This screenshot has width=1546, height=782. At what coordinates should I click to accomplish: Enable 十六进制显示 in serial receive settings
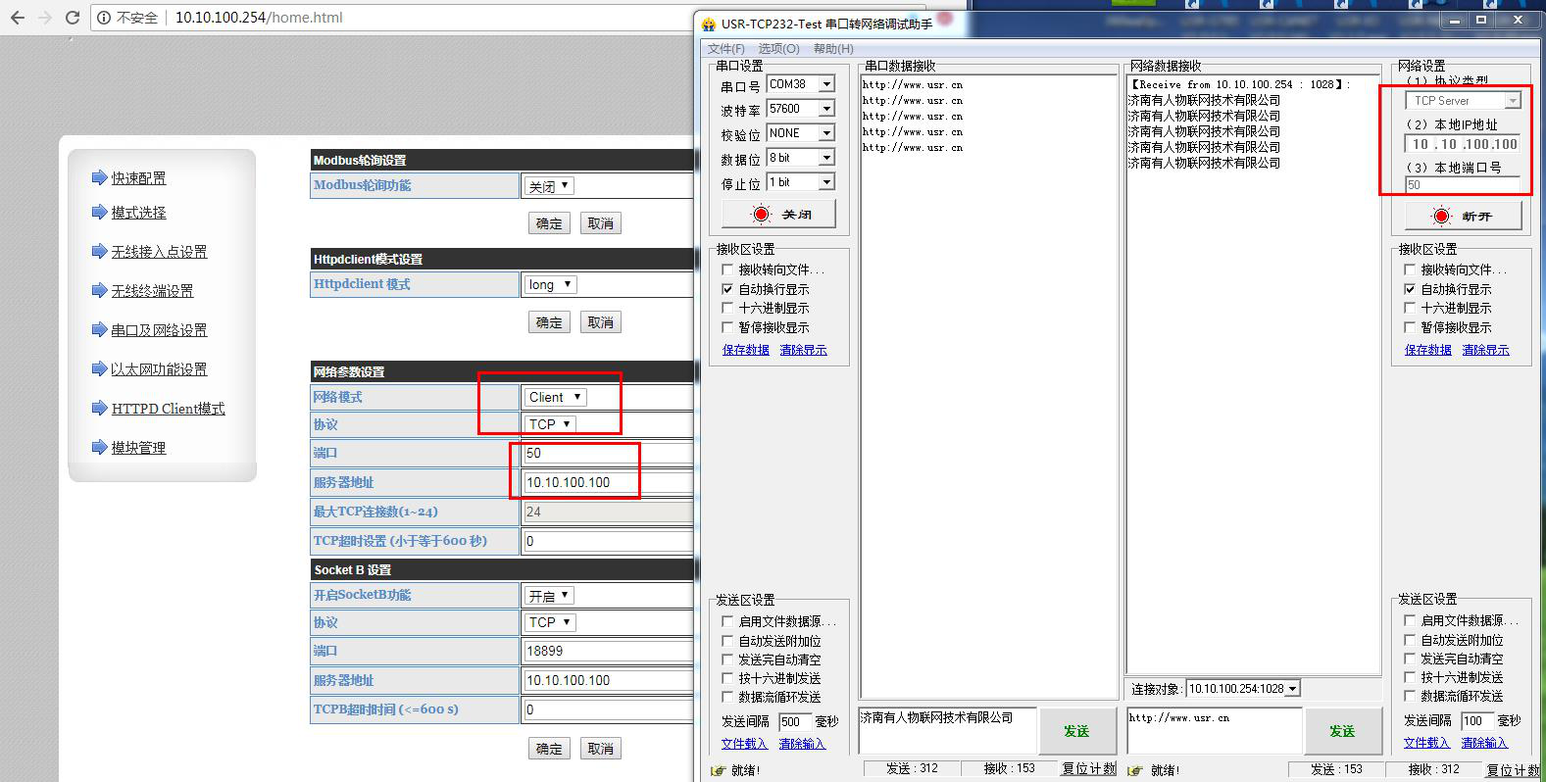[x=727, y=308]
